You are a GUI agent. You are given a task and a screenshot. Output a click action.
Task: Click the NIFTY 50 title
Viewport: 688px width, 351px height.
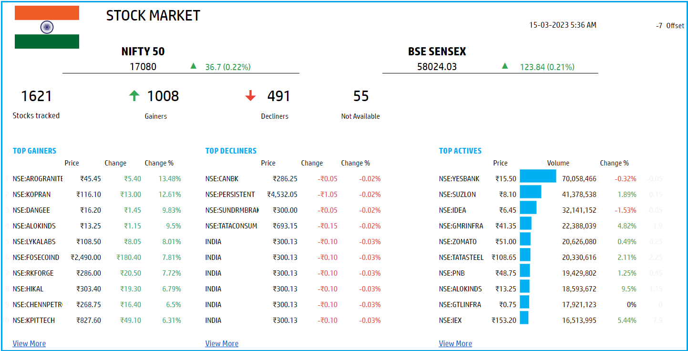point(143,52)
